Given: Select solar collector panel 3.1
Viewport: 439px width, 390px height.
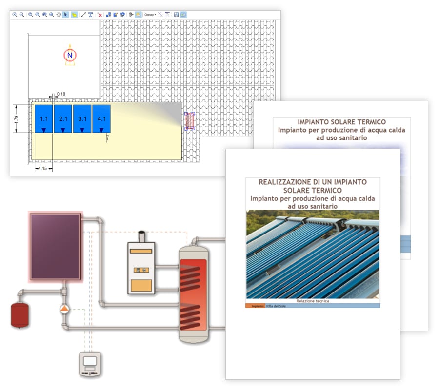Looking at the screenshot, I should (x=82, y=118).
